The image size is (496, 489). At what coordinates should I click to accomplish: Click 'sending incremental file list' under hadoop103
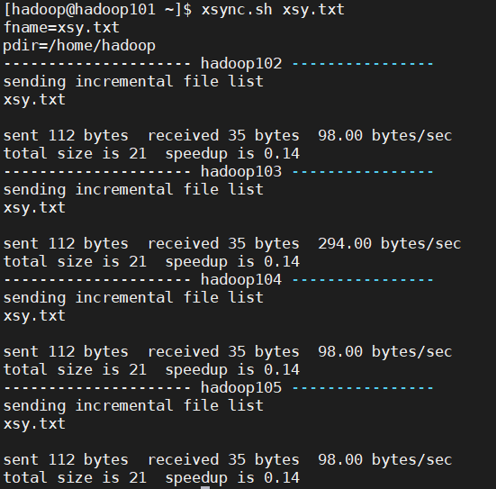(x=133, y=190)
